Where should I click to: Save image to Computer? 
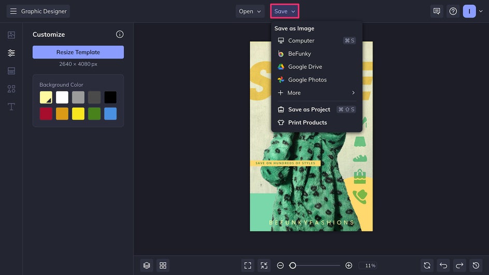coord(317,40)
